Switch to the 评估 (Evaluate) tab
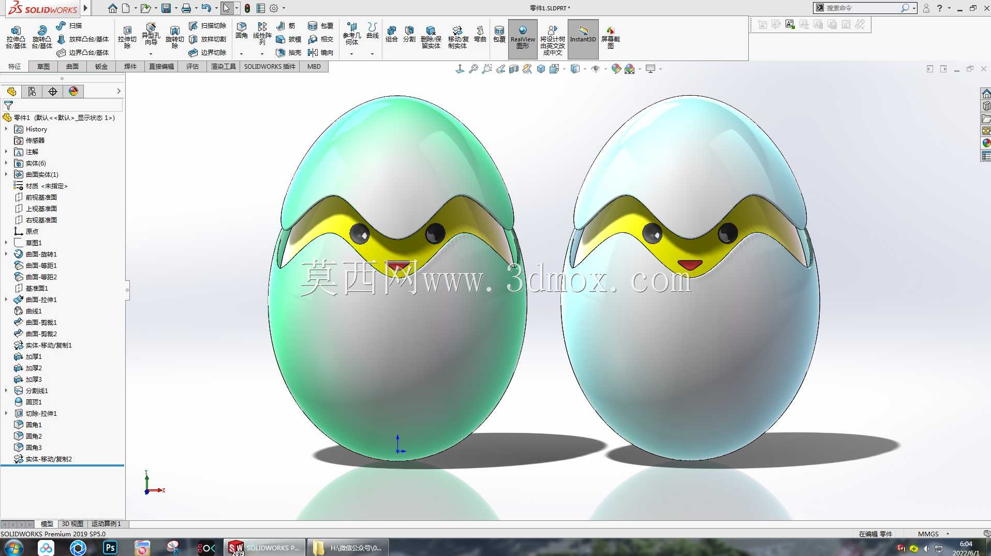This screenshot has height=556, width=991. tap(193, 66)
